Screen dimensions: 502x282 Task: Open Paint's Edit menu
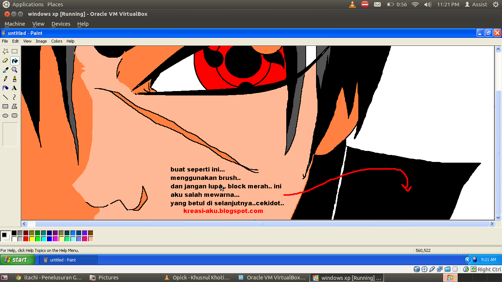tap(15, 41)
